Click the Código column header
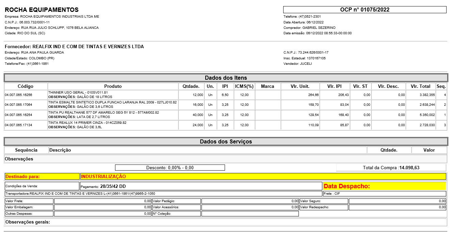 [x=26, y=86]
